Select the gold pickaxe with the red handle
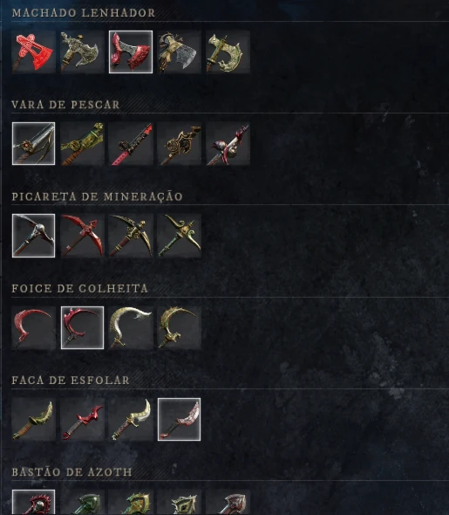The width and height of the screenshot is (449, 515). tap(131, 236)
